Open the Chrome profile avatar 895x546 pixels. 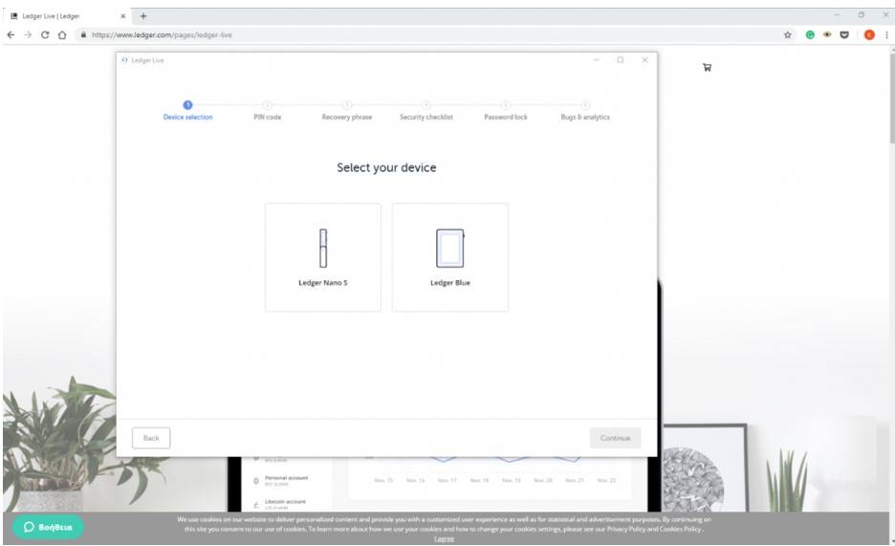click(x=869, y=34)
